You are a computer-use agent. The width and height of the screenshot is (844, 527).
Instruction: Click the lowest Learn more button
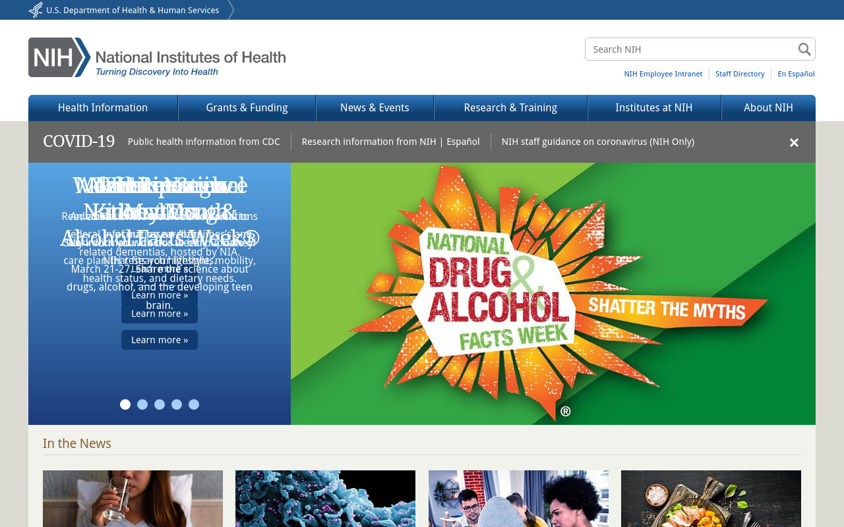pyautogui.click(x=160, y=340)
